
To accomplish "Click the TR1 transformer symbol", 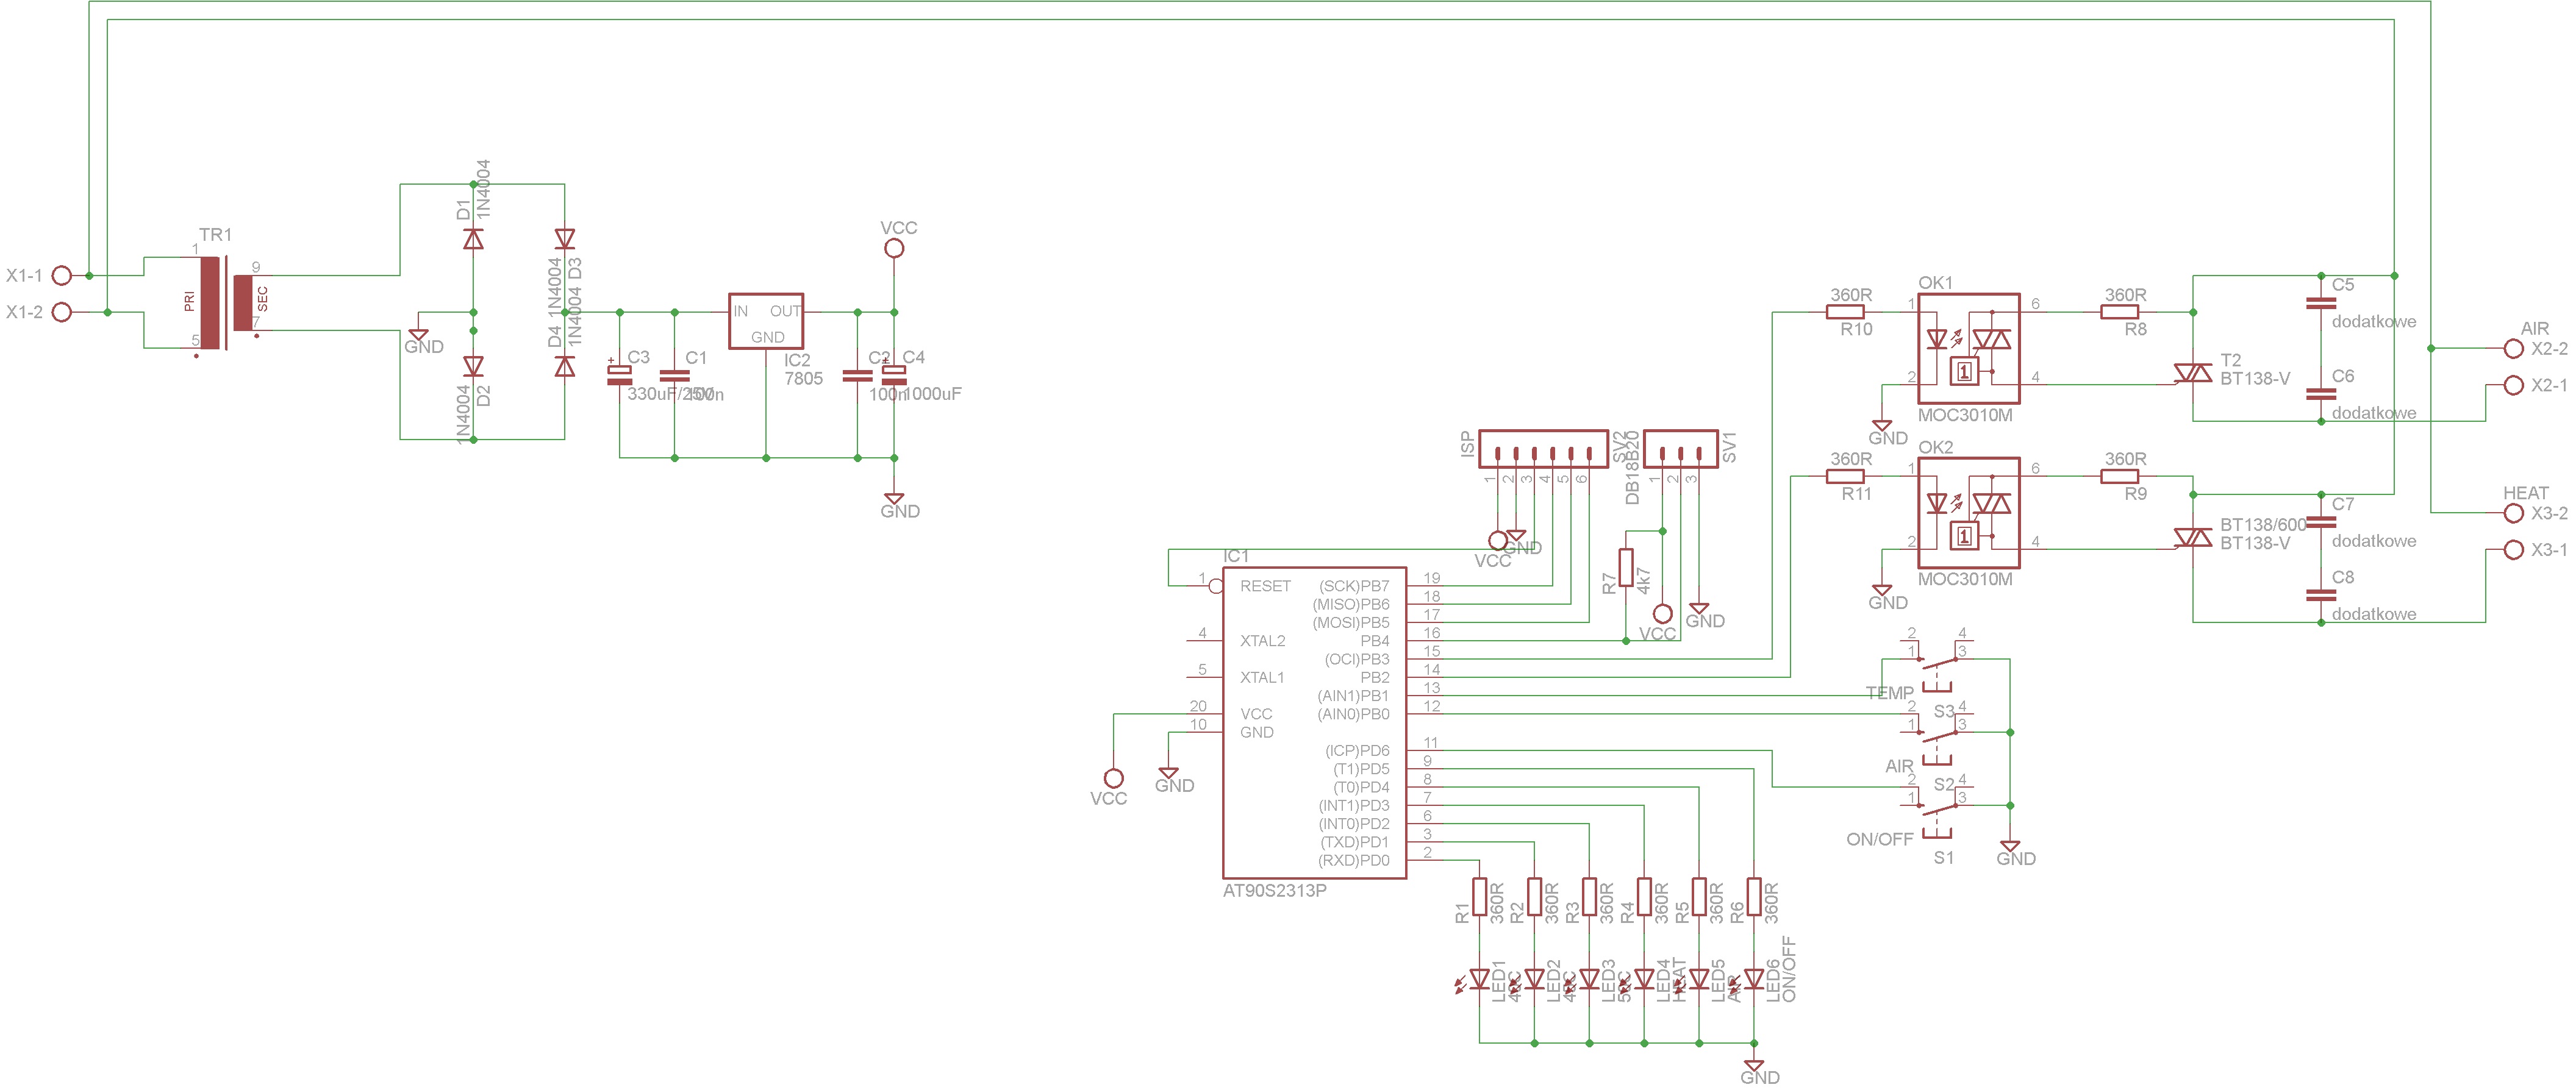I will pos(225,303).
